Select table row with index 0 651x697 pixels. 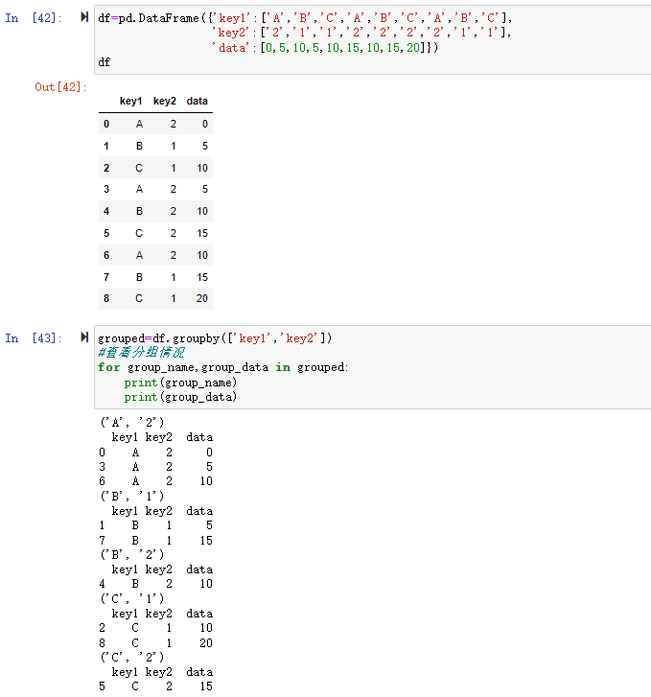coord(153,124)
